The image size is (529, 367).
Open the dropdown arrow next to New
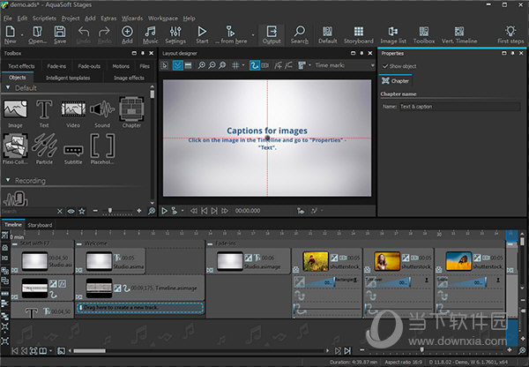tap(22, 34)
